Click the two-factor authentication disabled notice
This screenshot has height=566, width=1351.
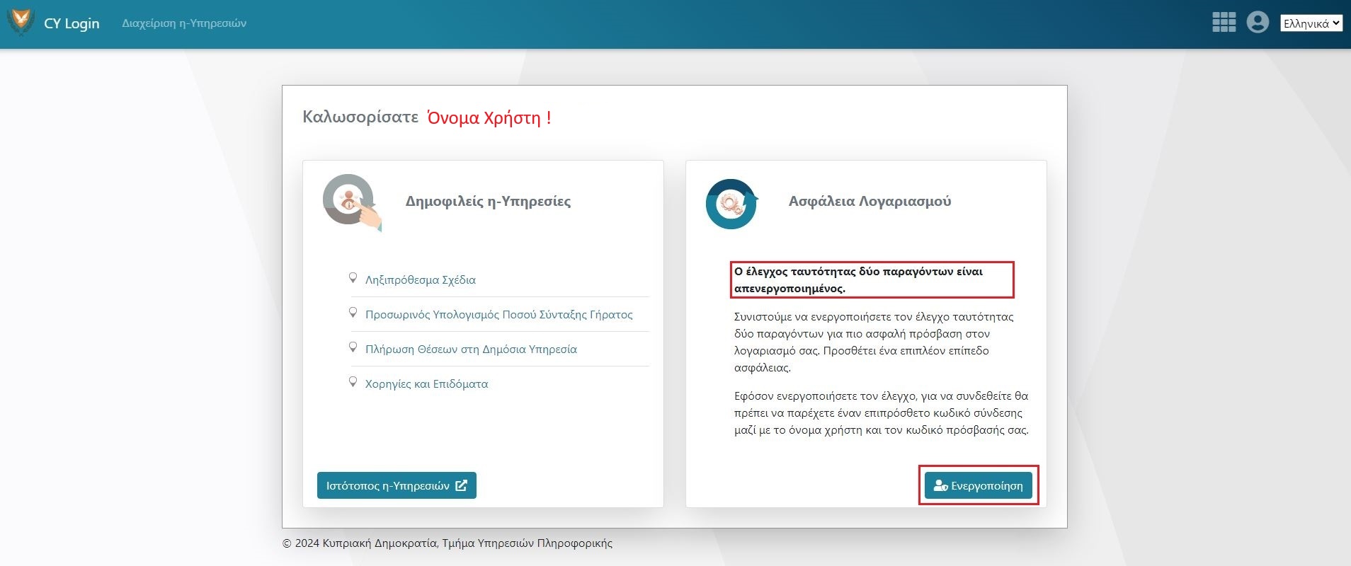[x=872, y=279]
